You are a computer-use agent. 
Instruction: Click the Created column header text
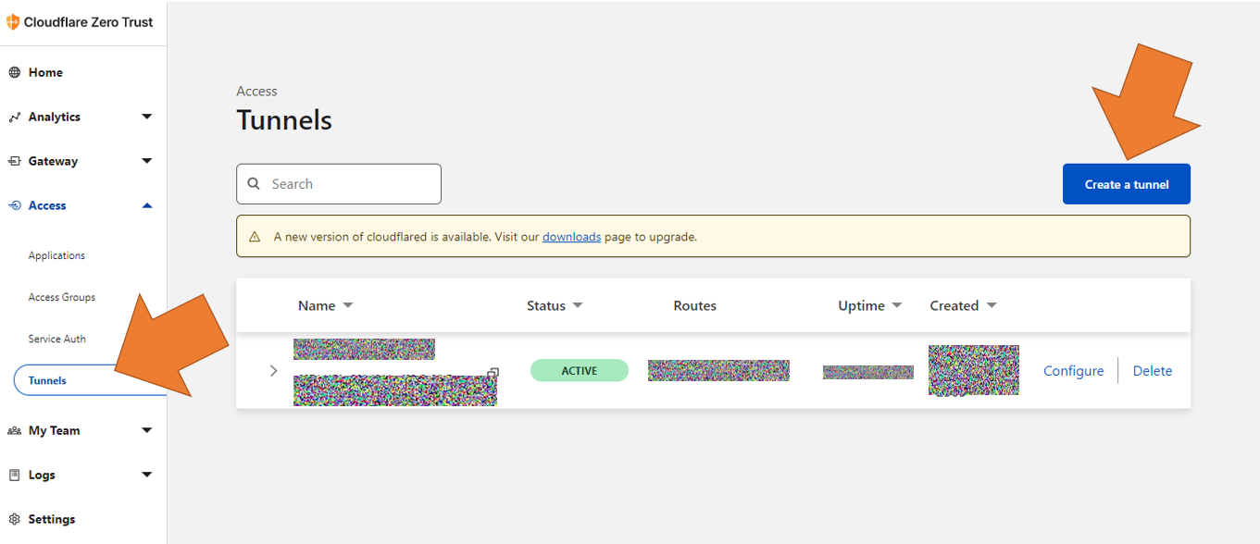pyautogui.click(x=954, y=306)
